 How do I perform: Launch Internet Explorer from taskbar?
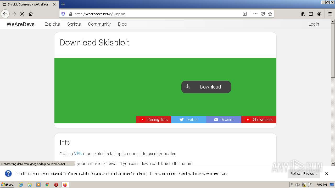point(21,185)
